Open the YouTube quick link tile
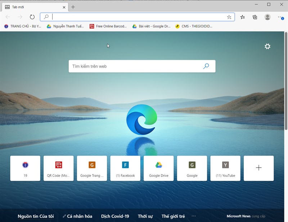Image resolution: width=288 pixels, height=222 pixels. pyautogui.click(x=225, y=168)
